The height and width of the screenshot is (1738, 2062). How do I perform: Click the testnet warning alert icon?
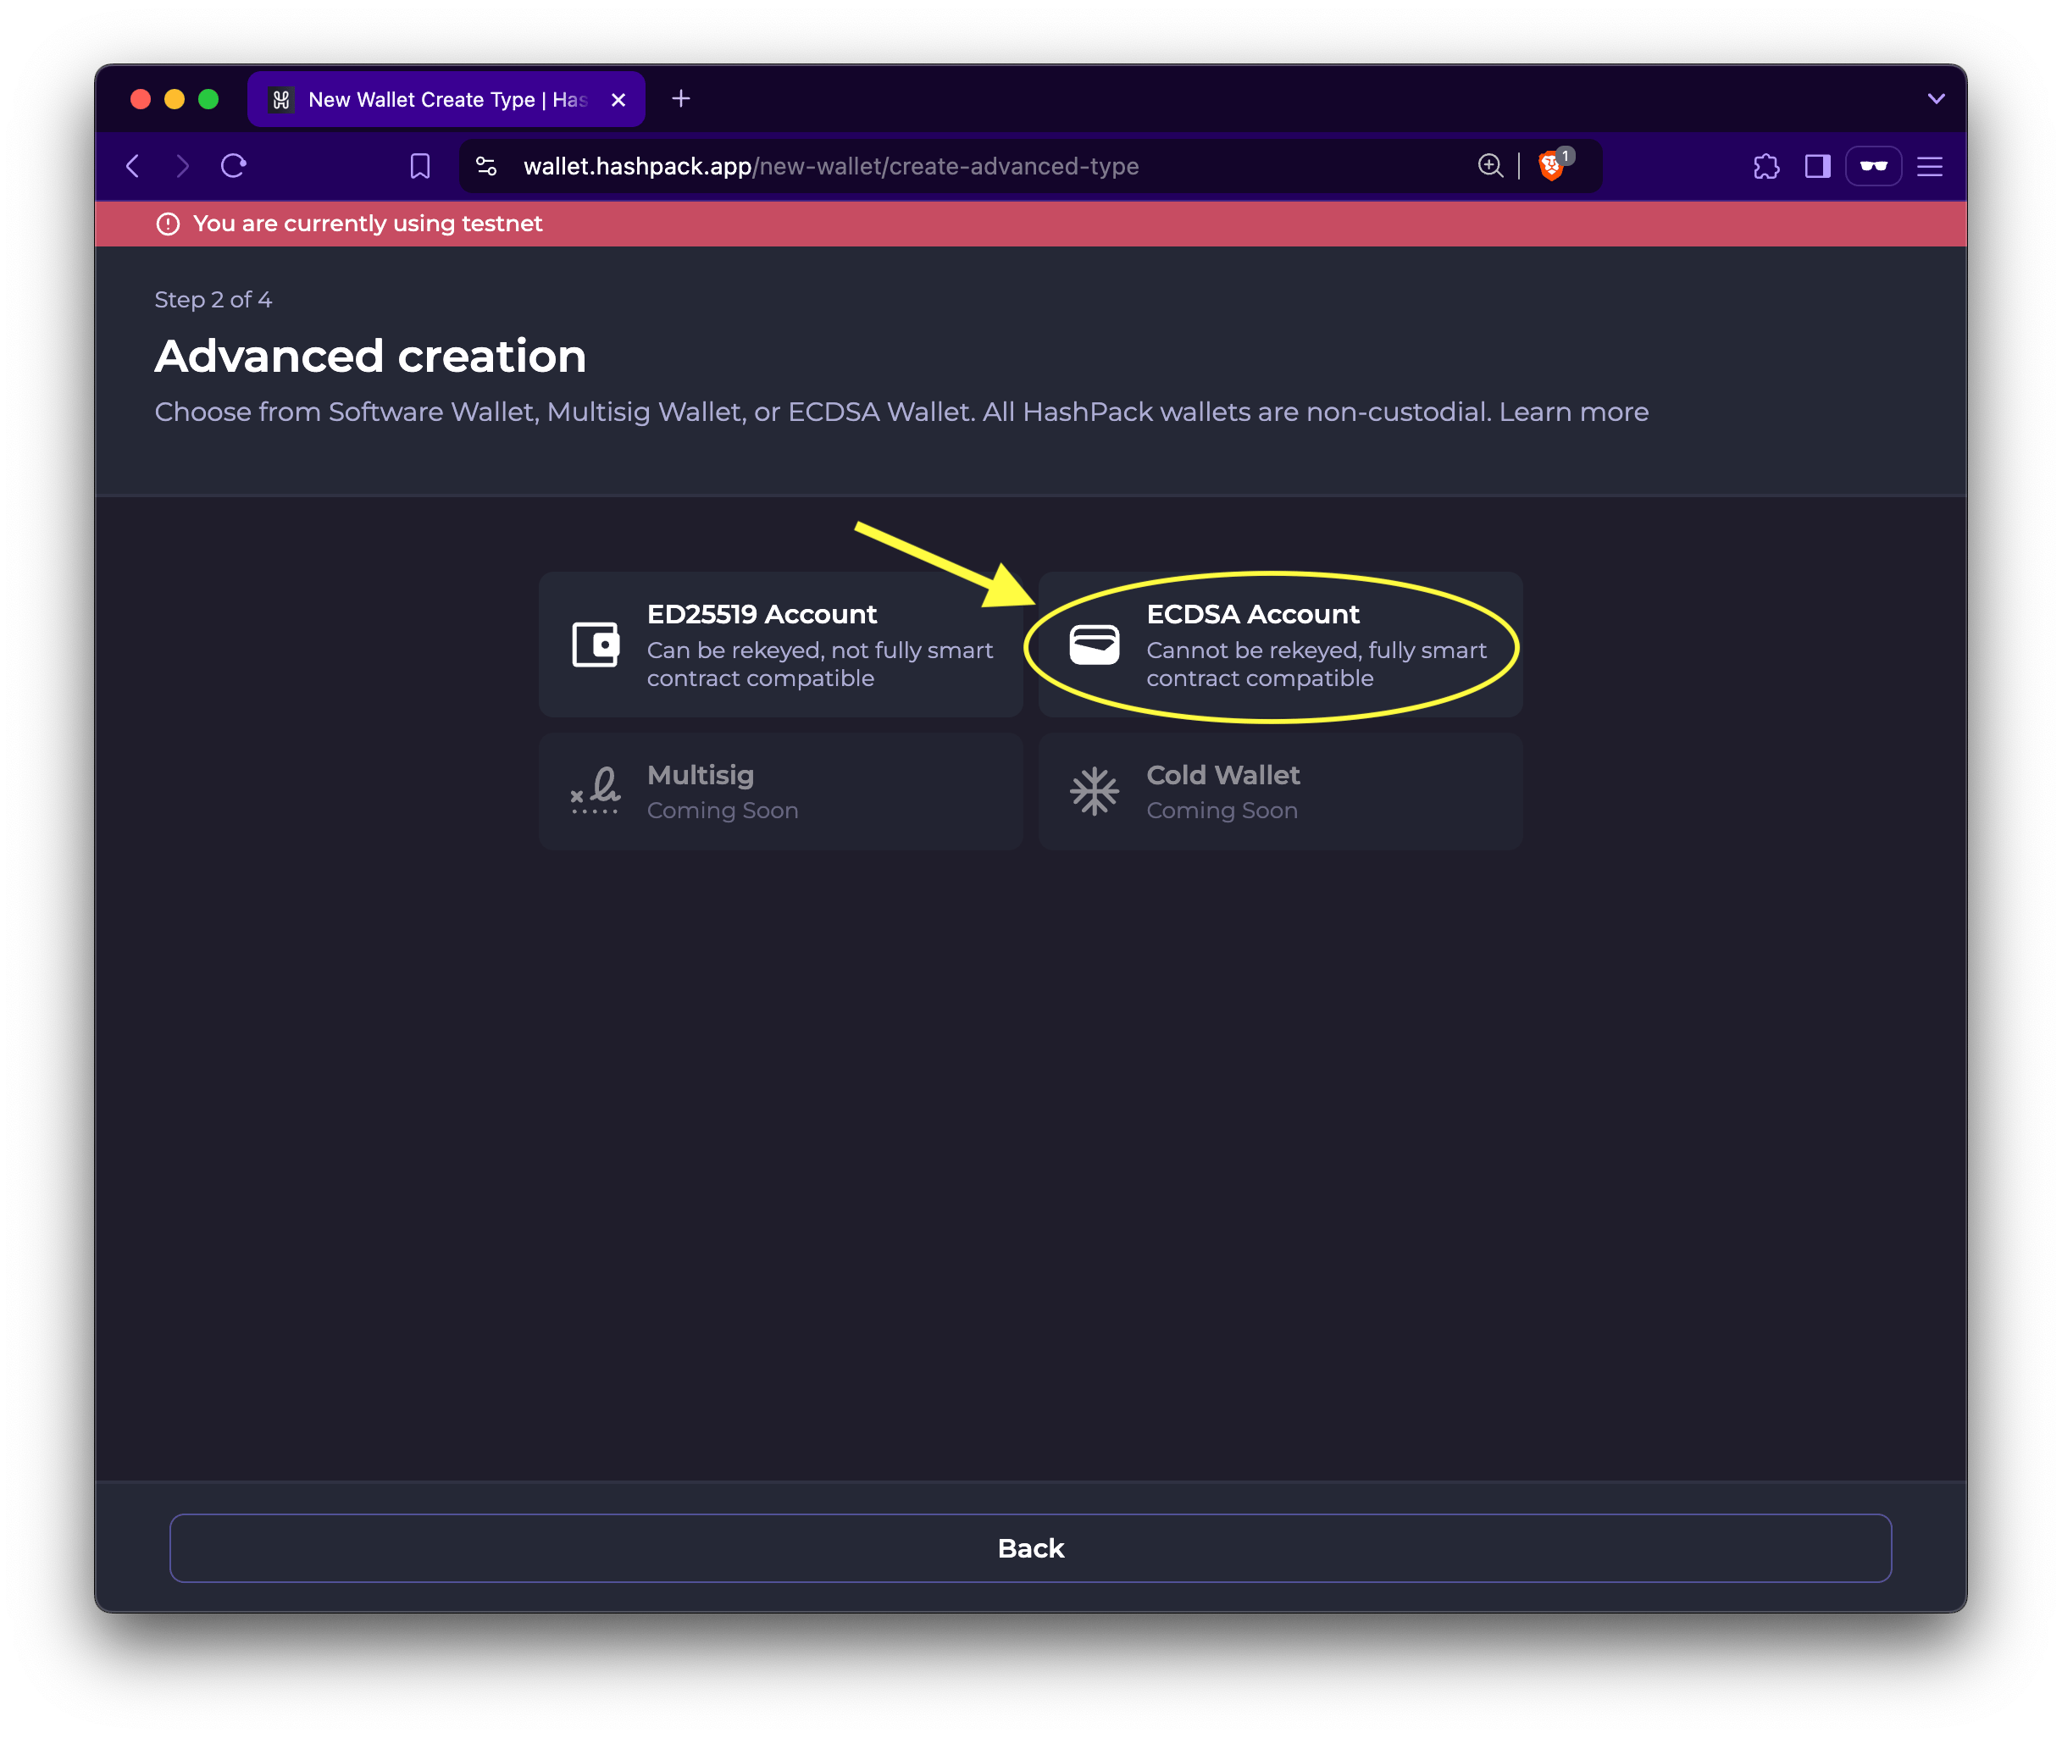click(169, 224)
